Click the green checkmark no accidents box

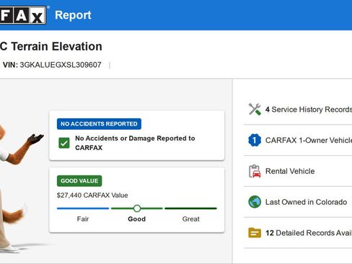coord(64,143)
